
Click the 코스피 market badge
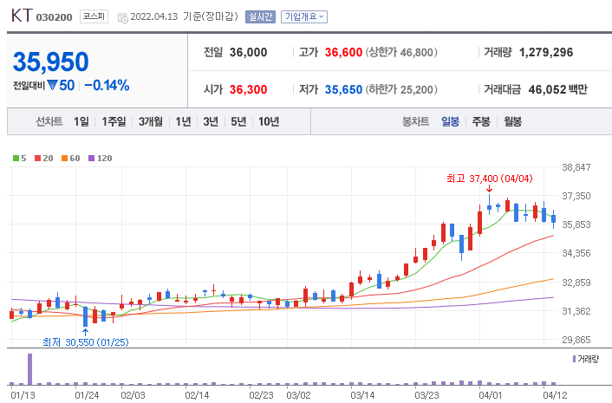tap(94, 16)
